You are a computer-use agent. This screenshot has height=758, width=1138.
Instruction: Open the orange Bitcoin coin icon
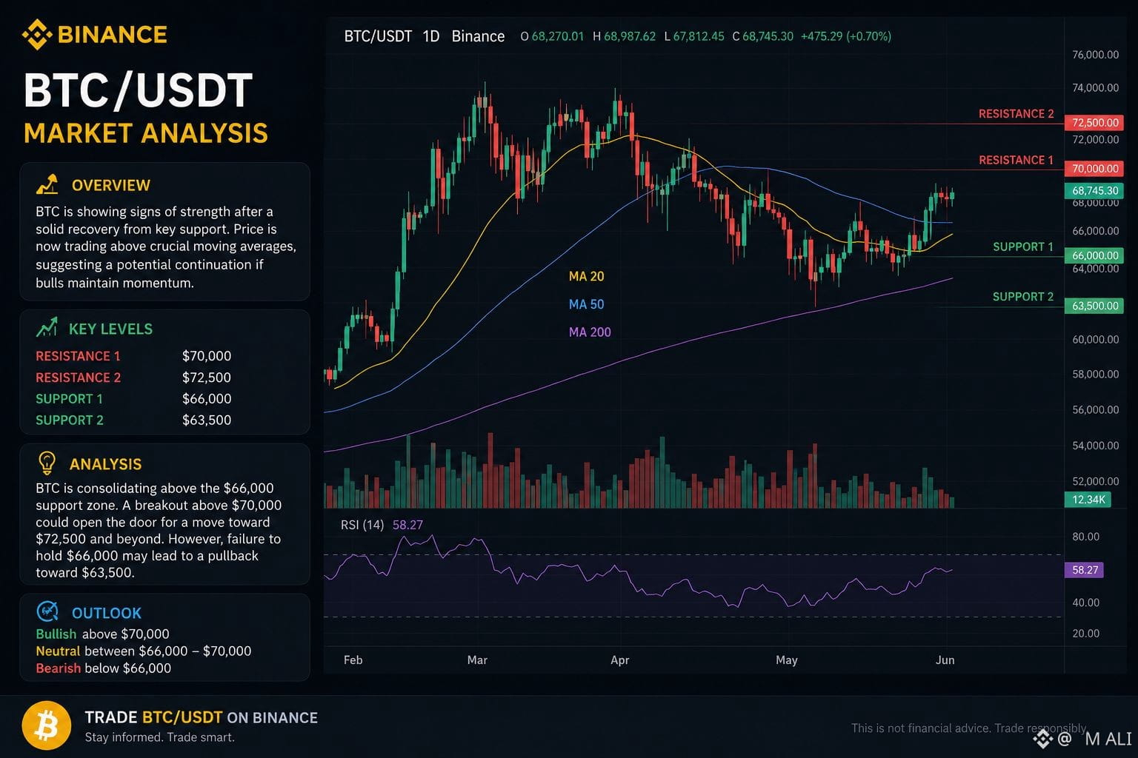point(47,726)
